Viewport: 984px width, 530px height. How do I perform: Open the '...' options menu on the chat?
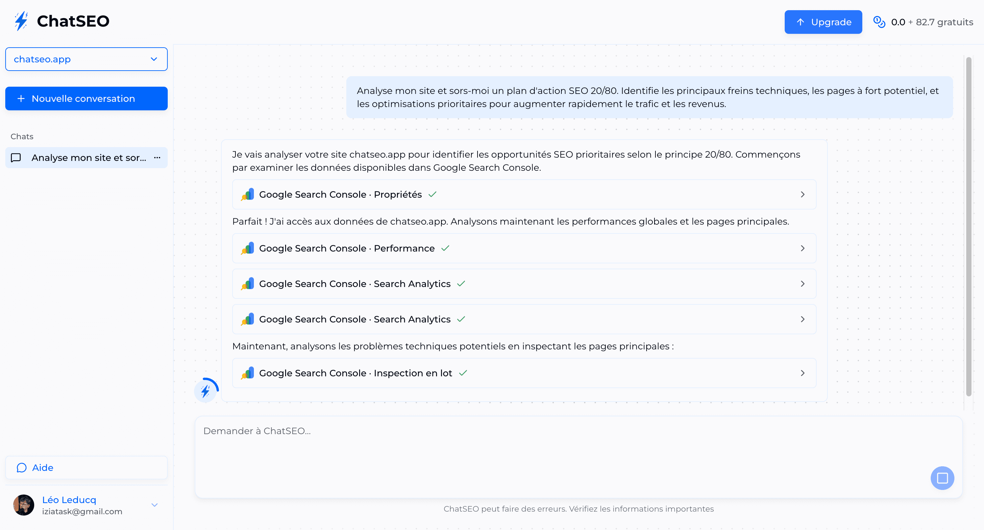pyautogui.click(x=158, y=158)
